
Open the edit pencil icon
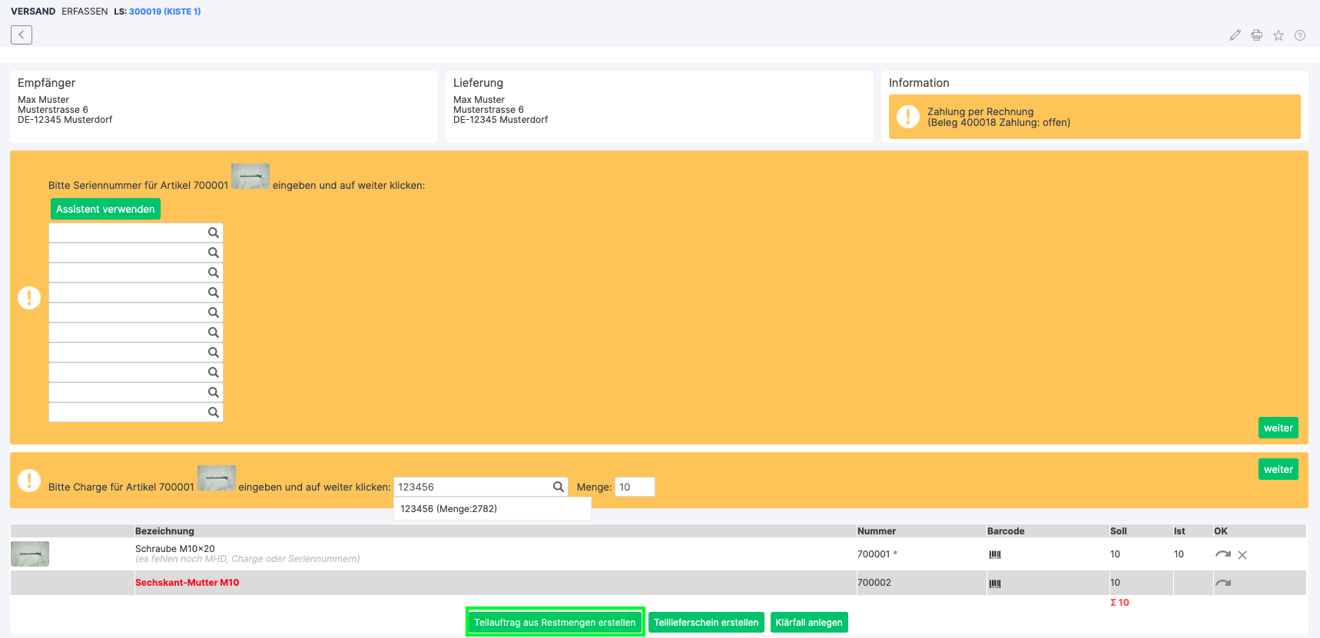[x=1235, y=35]
